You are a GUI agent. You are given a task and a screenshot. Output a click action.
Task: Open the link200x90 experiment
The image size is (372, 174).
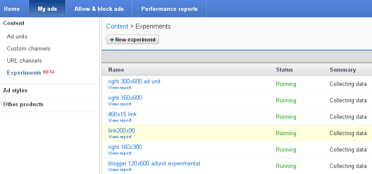[122, 130]
